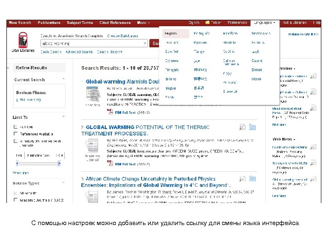Viewport: 331px width, 248px height.
Task: Preview first Web News item
Action: pos(313,147)
